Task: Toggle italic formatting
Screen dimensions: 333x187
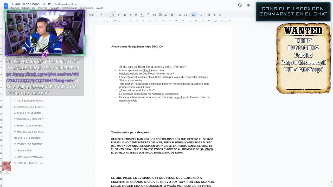Action: click(x=130, y=15)
